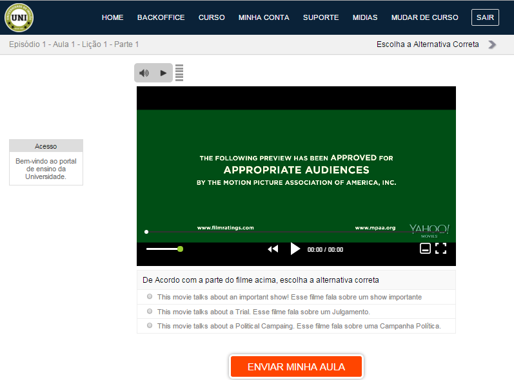Open MINHA CONTA menu
The width and height of the screenshot is (514, 380).
tap(264, 17)
